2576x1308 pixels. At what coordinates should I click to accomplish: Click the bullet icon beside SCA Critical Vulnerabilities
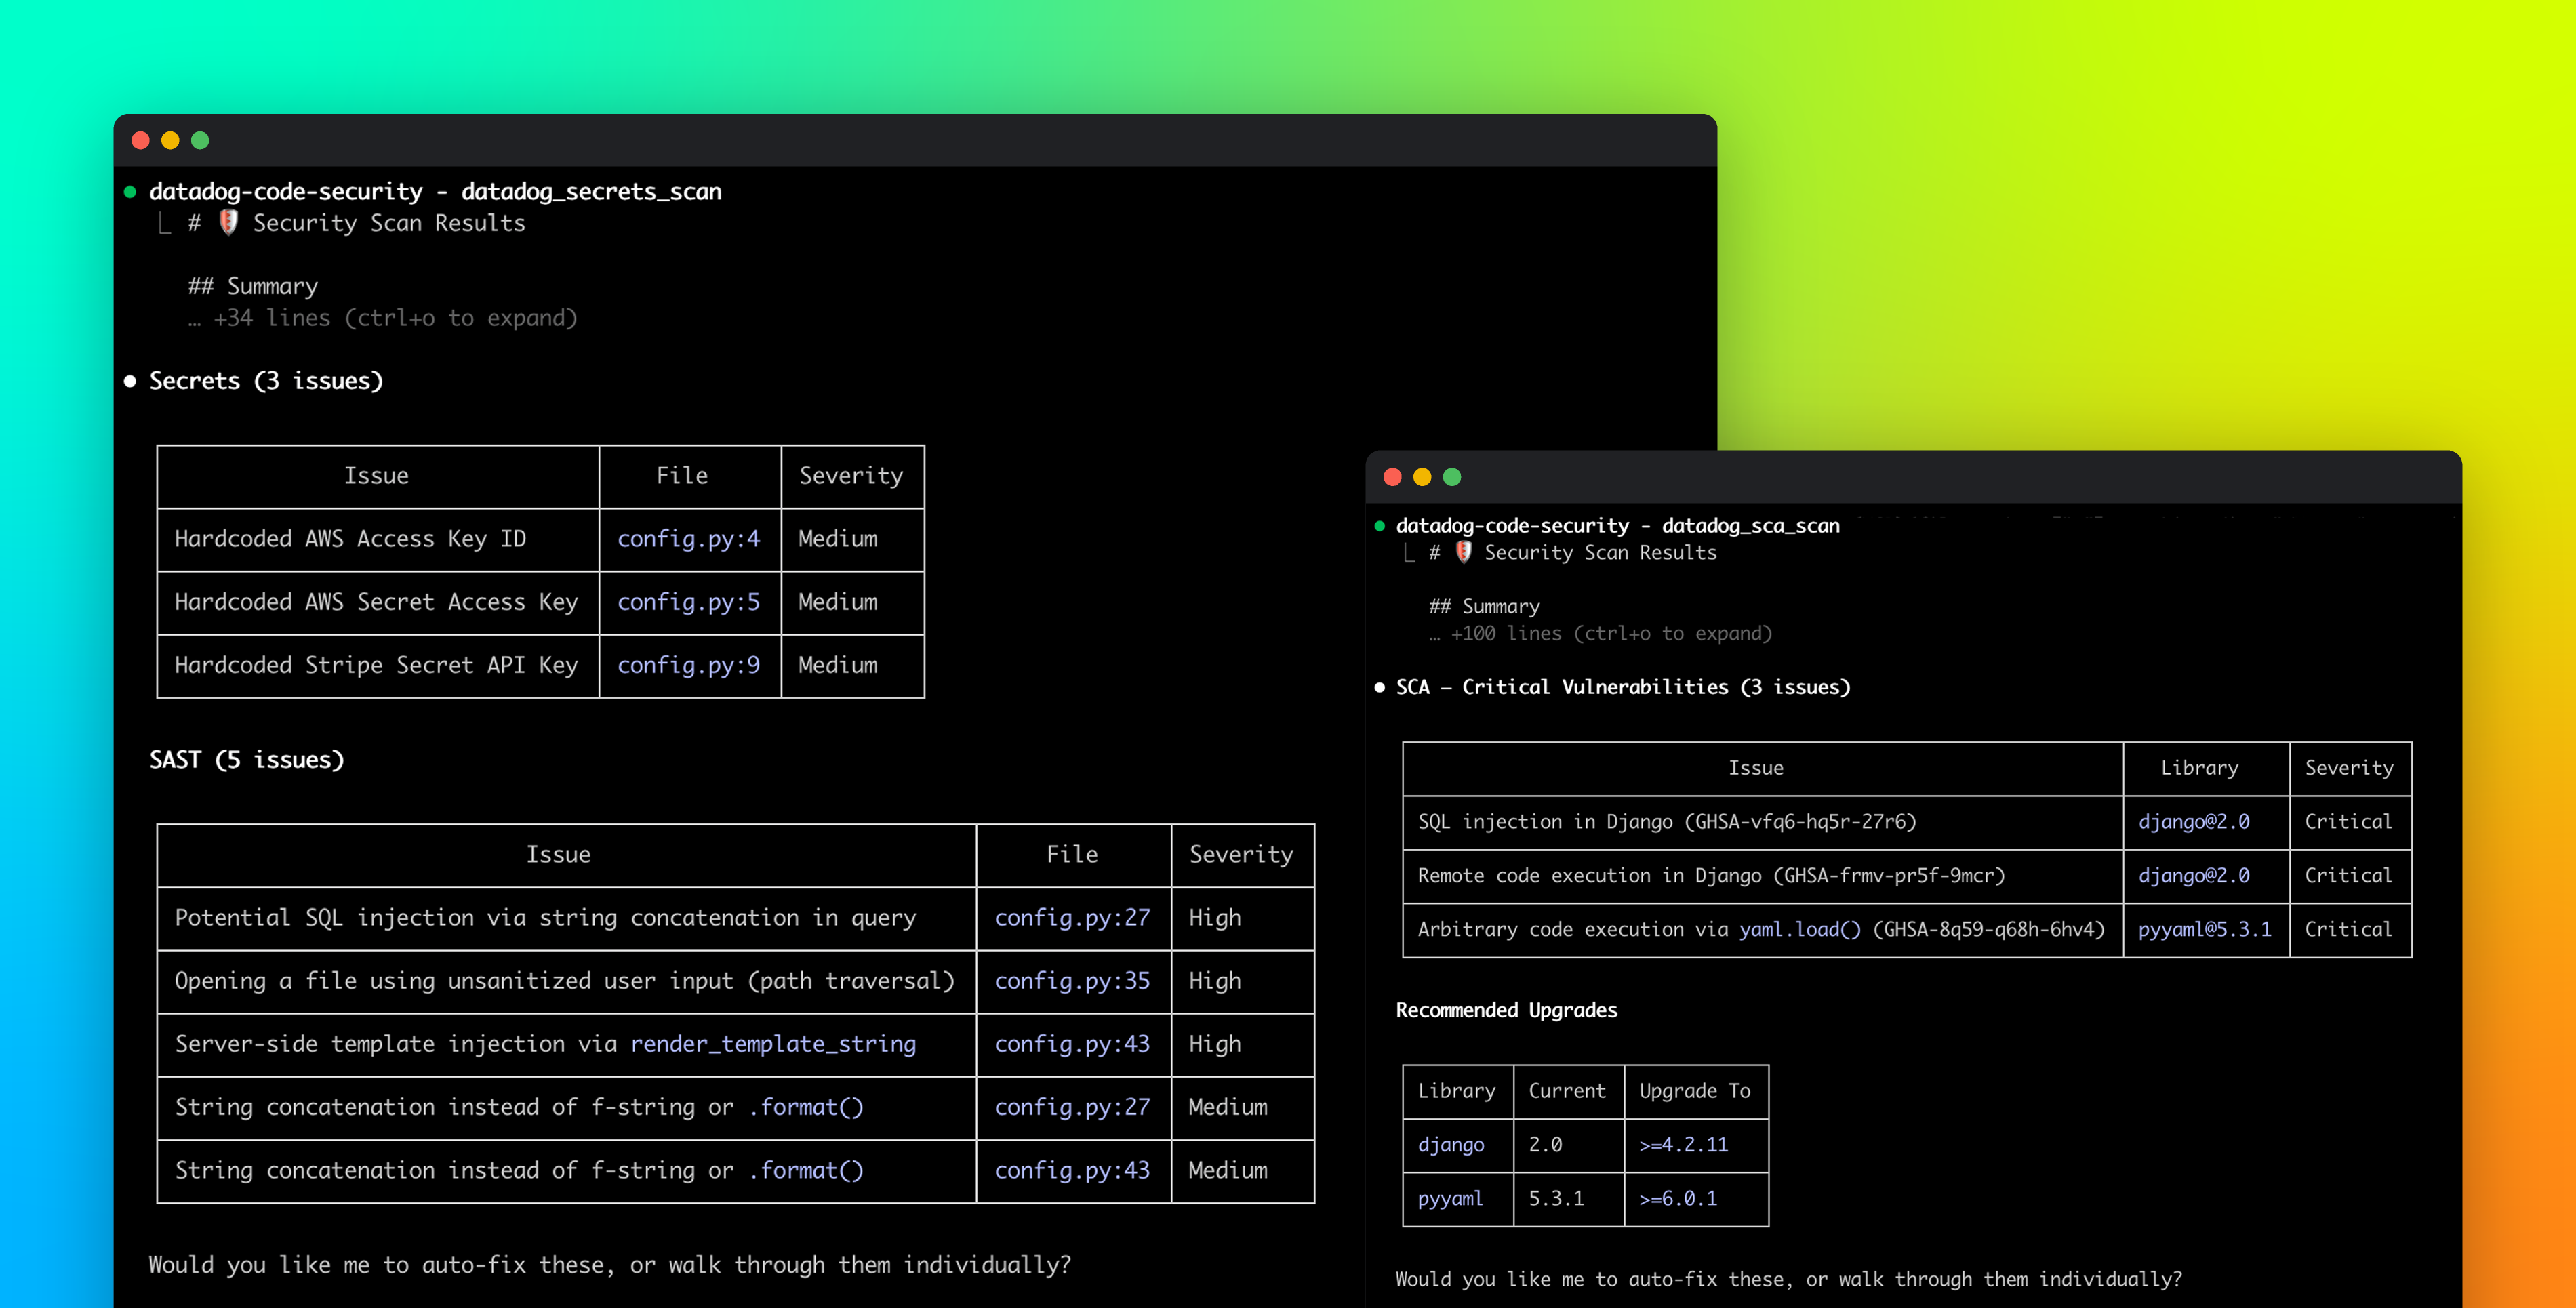pyautogui.click(x=1379, y=686)
